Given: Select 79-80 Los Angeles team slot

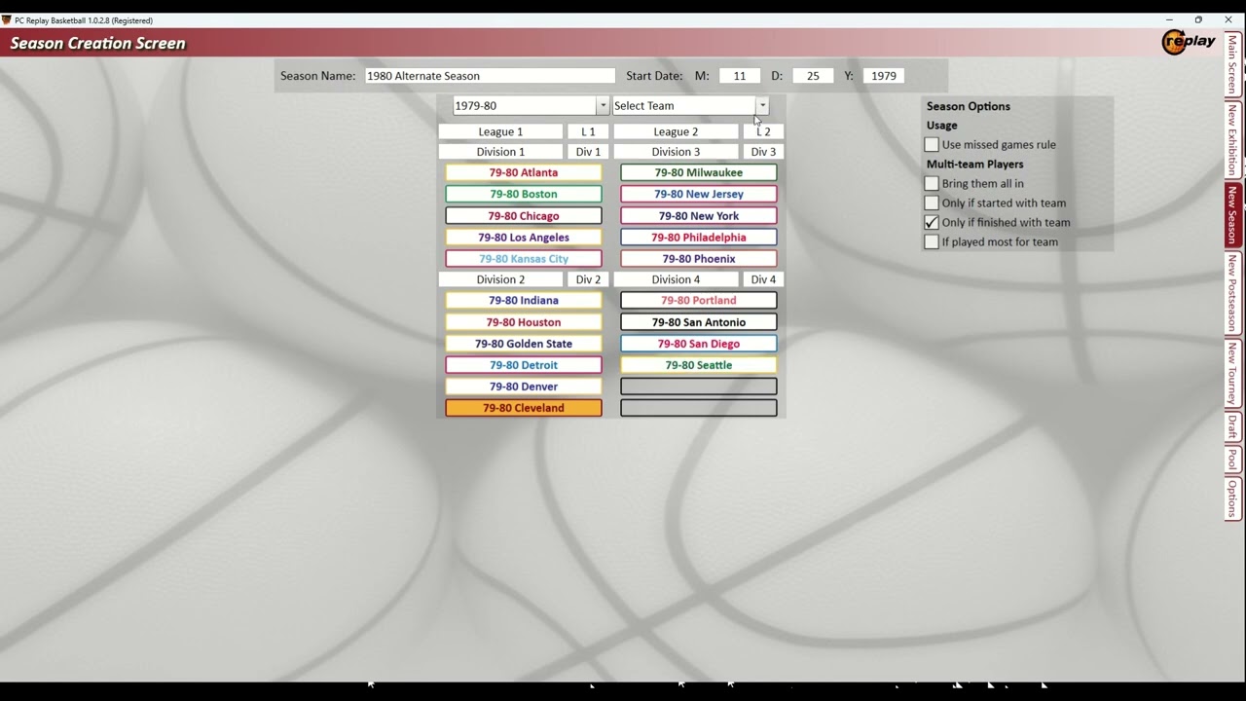Looking at the screenshot, I should [524, 237].
